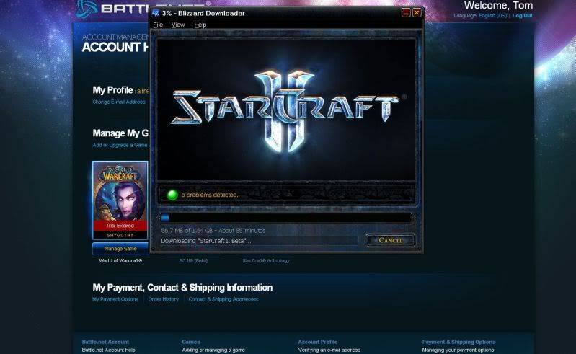Image resolution: width=576 pixels, height=354 pixels.
Task: Click the Manage Game button
Action: pos(120,249)
